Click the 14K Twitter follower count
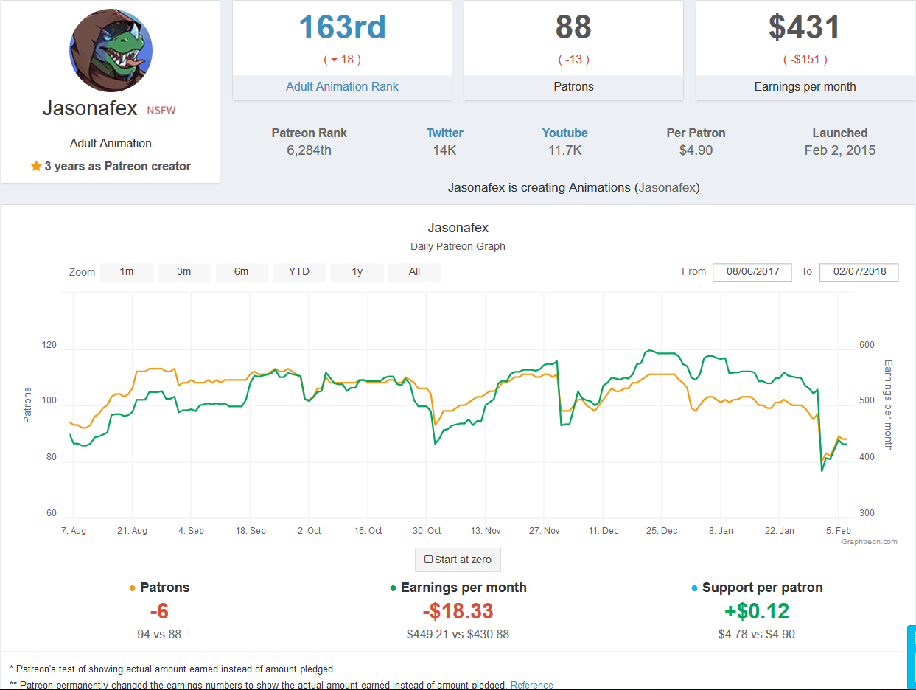 point(445,150)
